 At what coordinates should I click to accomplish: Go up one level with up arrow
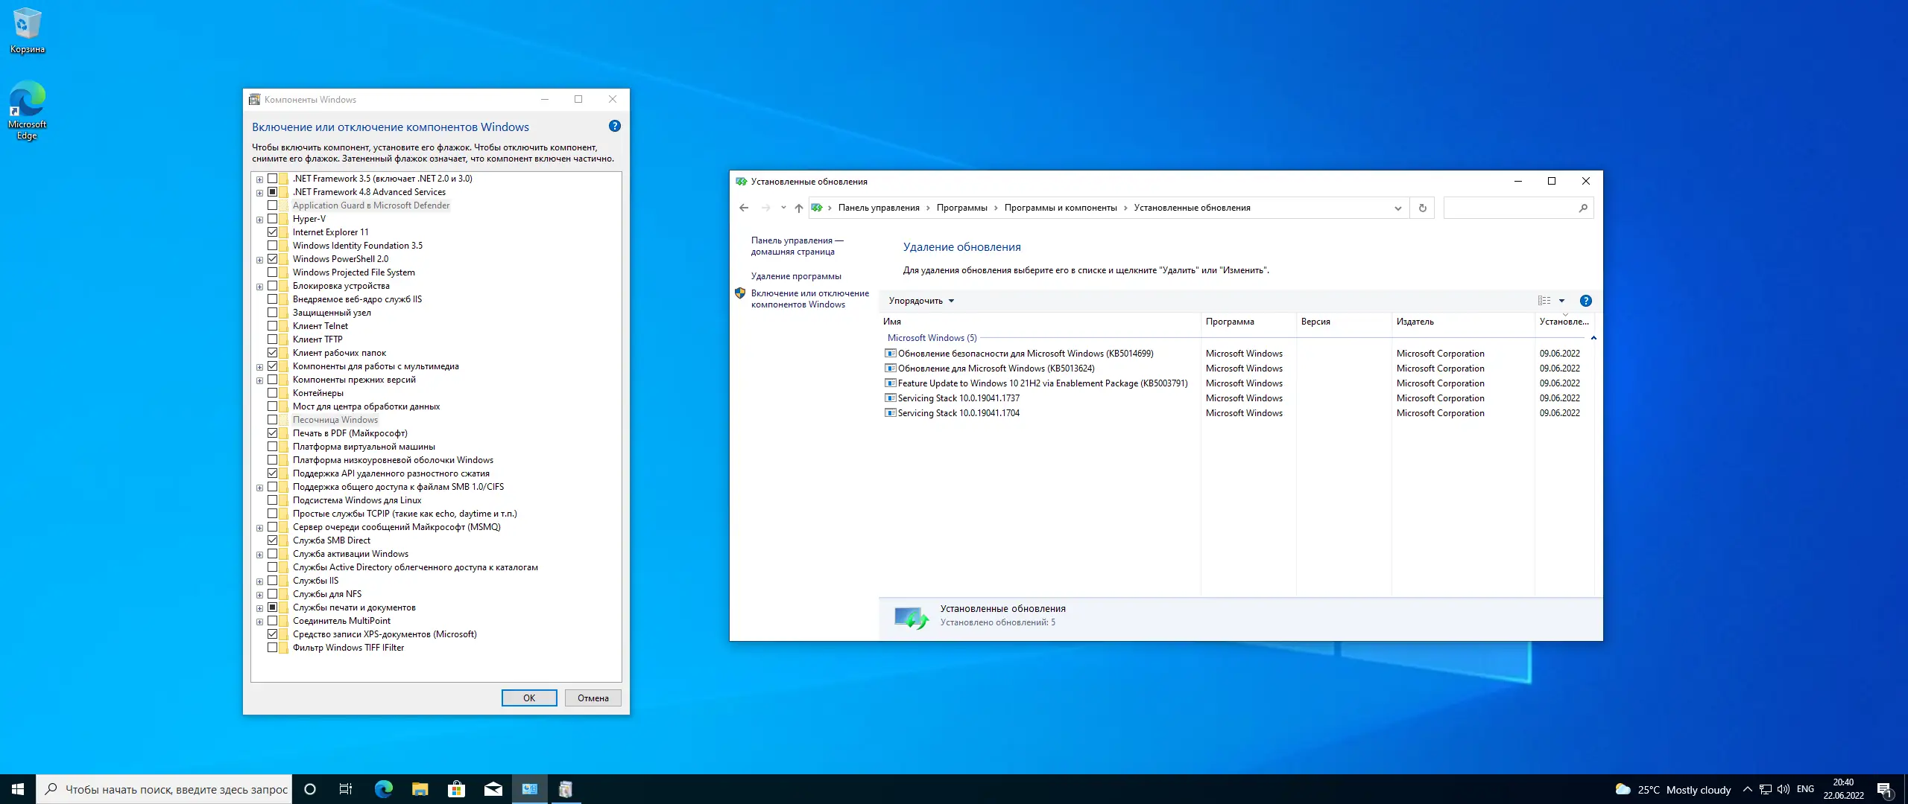pyautogui.click(x=798, y=208)
